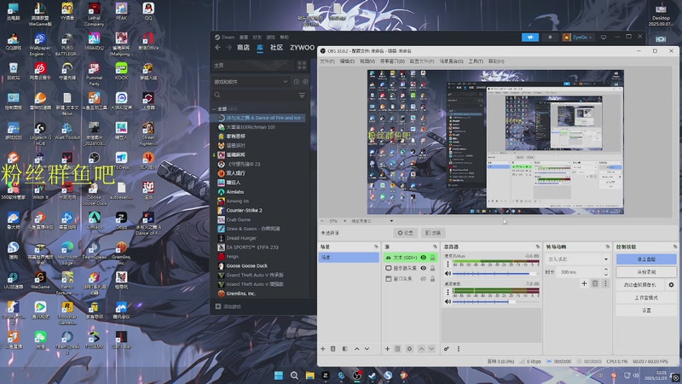Toggle ready-to-play filter icon in Steam library
Viewport: 682px width, 384px height.
pos(305,82)
